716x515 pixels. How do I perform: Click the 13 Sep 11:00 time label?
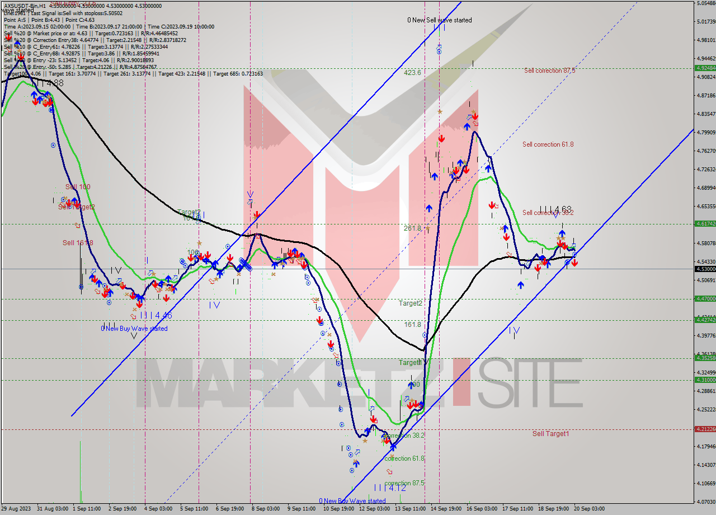coord(411,509)
